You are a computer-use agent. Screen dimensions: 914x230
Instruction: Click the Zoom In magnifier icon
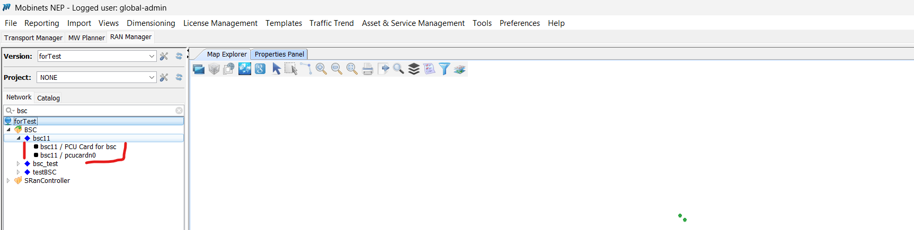pos(321,69)
